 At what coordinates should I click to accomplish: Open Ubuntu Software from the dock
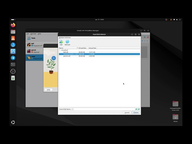click(x=13, y=38)
